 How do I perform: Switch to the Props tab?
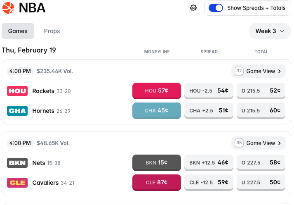coord(52,31)
